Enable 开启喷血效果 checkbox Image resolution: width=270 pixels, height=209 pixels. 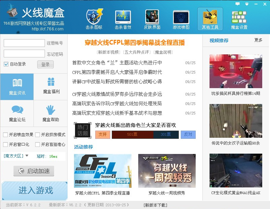click(5, 134)
